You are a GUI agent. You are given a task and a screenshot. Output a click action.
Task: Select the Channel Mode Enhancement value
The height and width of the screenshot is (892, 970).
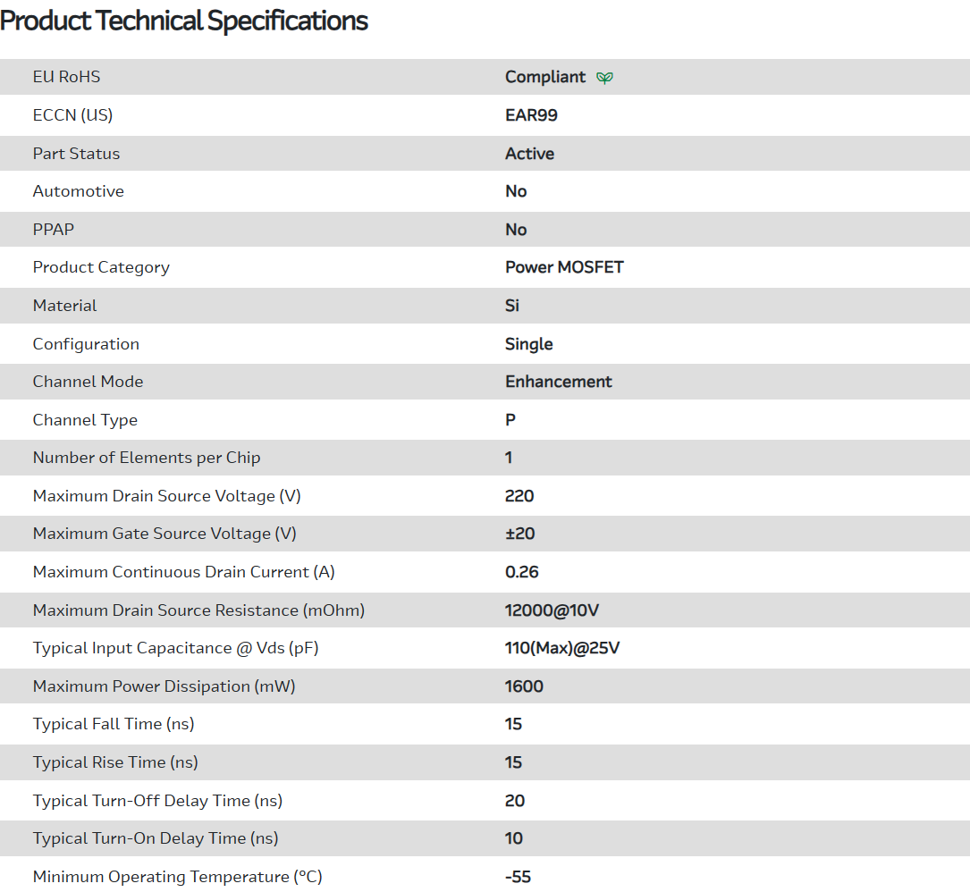point(558,382)
